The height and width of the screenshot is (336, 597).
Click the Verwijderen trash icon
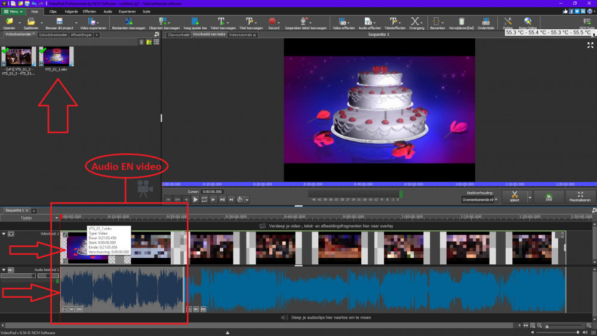pyautogui.click(x=461, y=23)
